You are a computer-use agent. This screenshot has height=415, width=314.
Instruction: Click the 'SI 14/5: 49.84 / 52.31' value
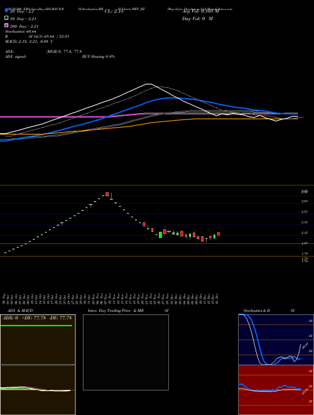(49, 36)
